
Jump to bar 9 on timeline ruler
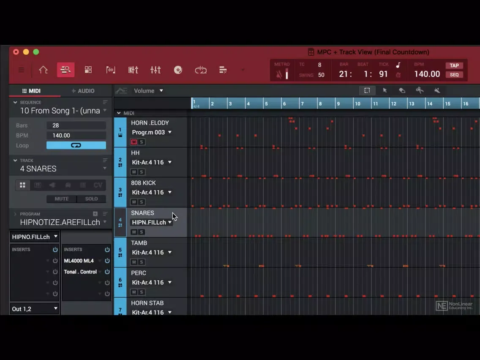[338, 104]
